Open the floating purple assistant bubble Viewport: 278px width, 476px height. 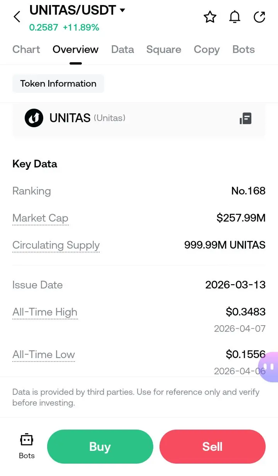point(269,367)
